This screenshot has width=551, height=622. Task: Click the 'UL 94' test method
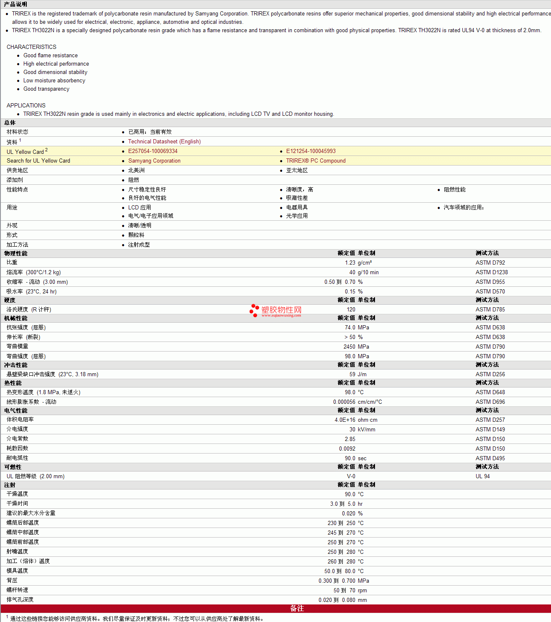[x=483, y=477]
